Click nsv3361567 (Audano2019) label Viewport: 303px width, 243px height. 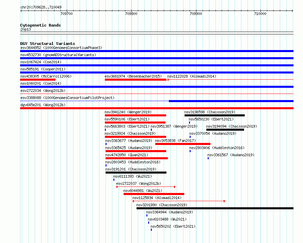click(x=231, y=155)
